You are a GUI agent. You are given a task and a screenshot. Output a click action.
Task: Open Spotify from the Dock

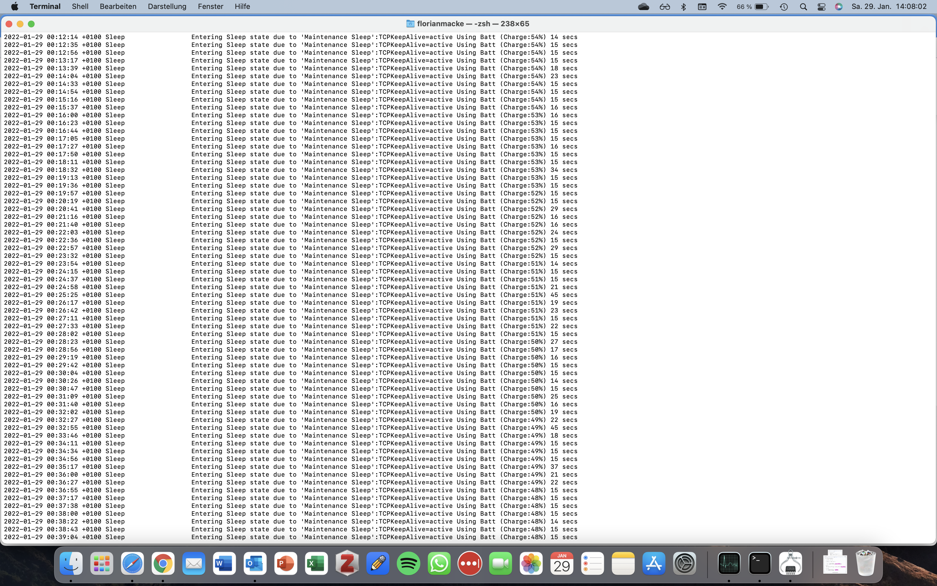click(x=408, y=563)
